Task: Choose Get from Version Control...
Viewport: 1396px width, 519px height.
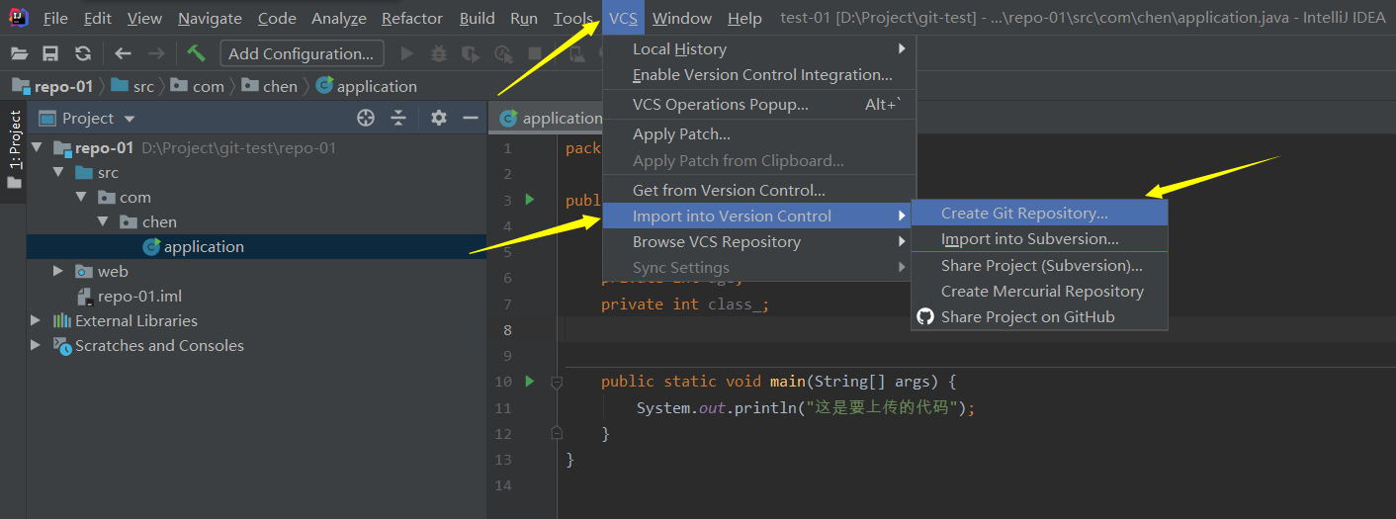Action: pos(759,190)
